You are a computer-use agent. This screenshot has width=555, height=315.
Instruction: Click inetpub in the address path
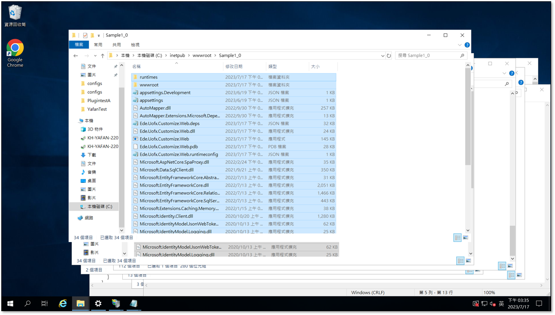point(177,56)
